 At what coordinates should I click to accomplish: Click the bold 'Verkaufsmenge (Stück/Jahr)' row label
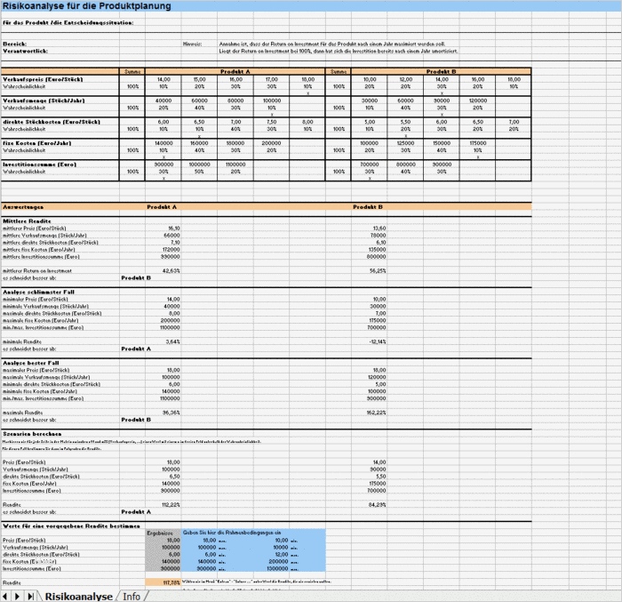(44, 100)
